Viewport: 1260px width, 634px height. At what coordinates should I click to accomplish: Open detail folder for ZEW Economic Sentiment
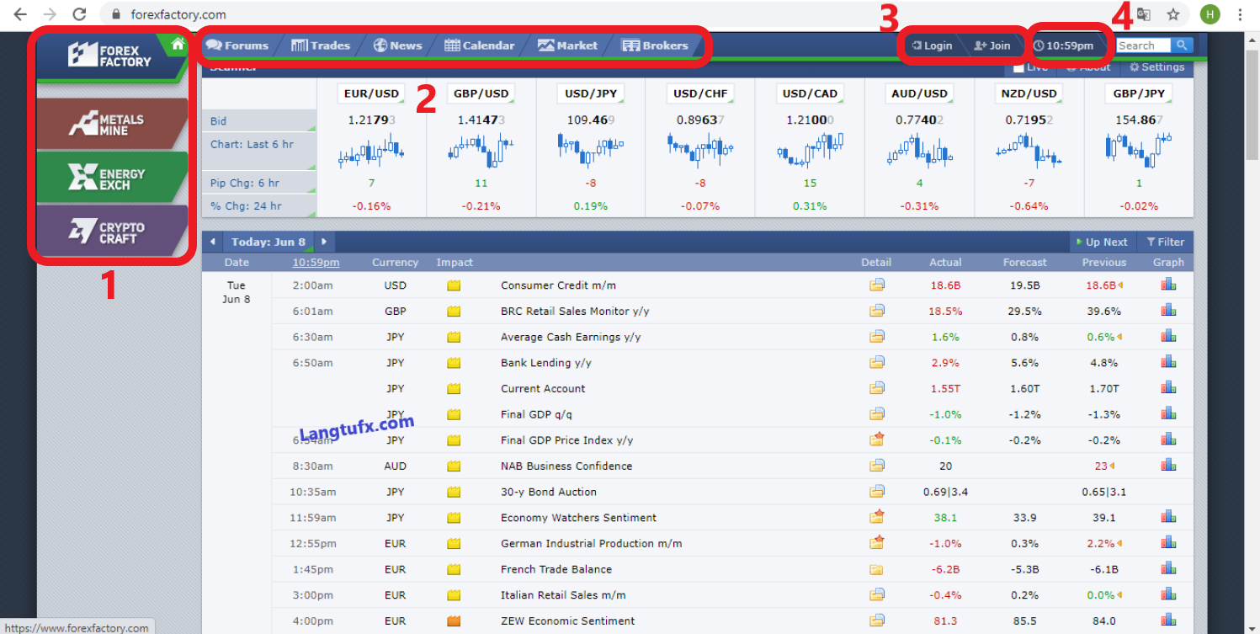(x=877, y=621)
